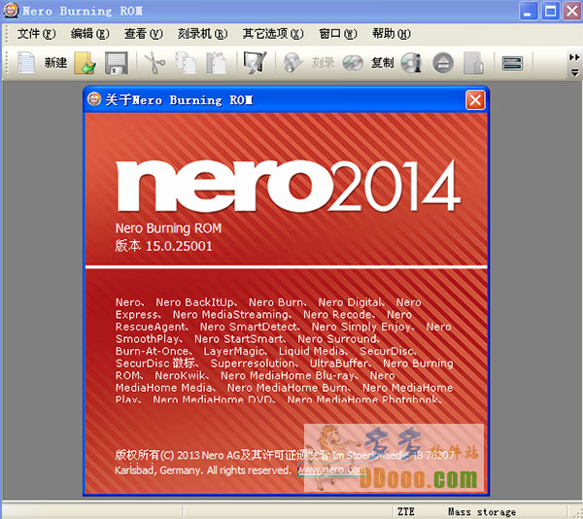Click the copy disc icon
This screenshot has height=519, width=583.
pos(353,62)
